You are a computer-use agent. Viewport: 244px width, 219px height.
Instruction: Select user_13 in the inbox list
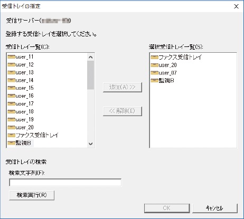(24, 72)
